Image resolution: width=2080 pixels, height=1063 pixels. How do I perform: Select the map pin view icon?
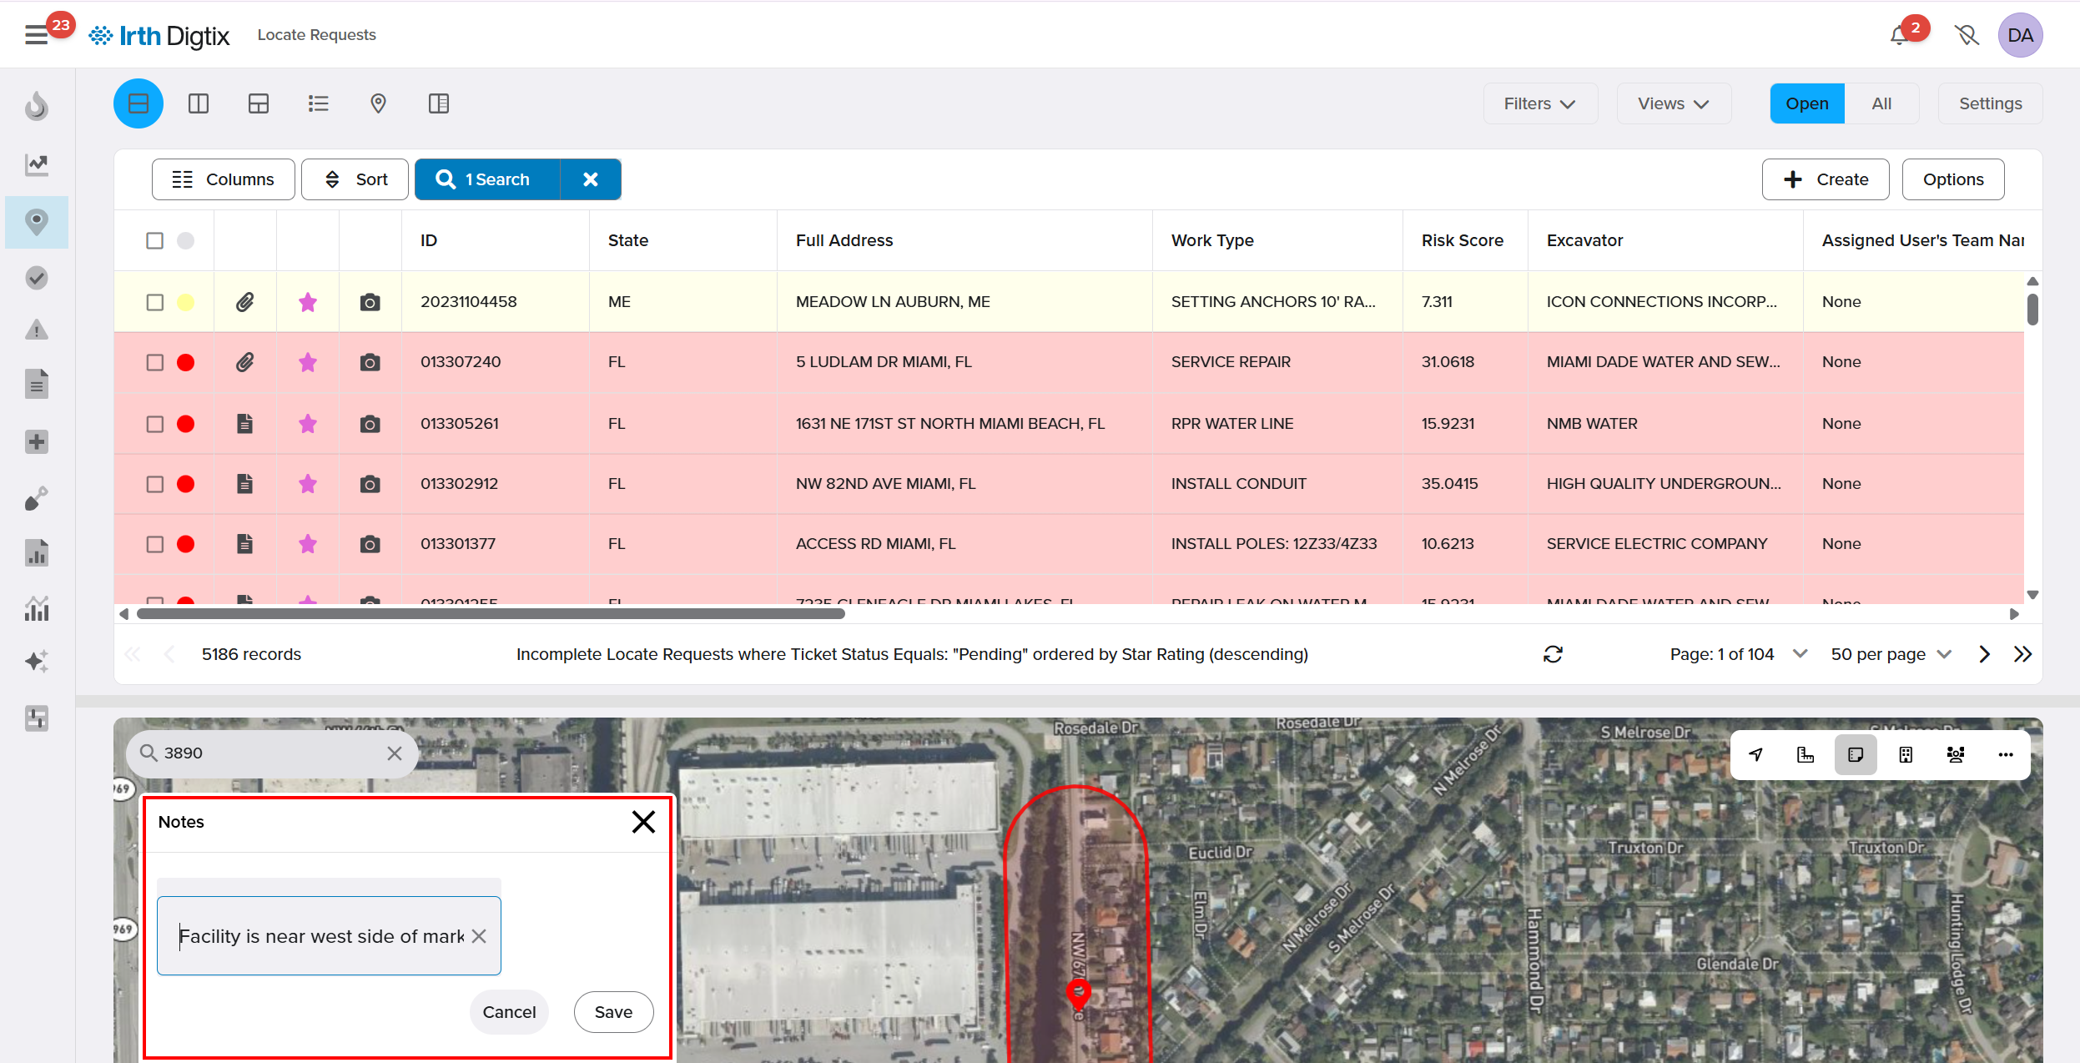pos(378,103)
